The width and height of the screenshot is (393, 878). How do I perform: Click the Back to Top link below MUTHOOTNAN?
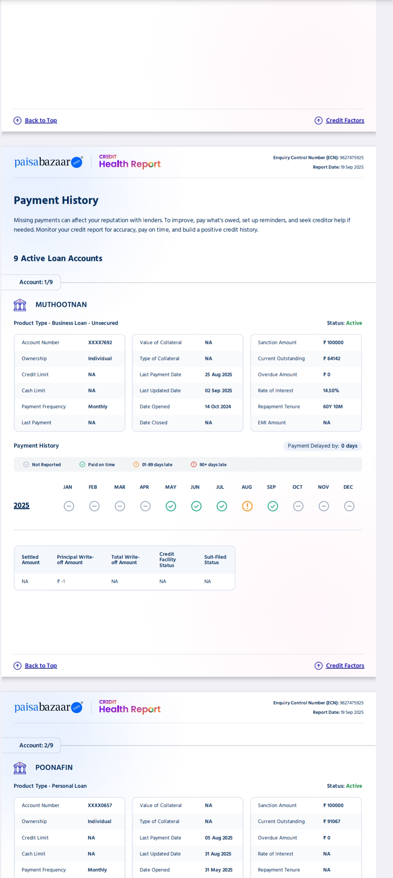(41, 665)
